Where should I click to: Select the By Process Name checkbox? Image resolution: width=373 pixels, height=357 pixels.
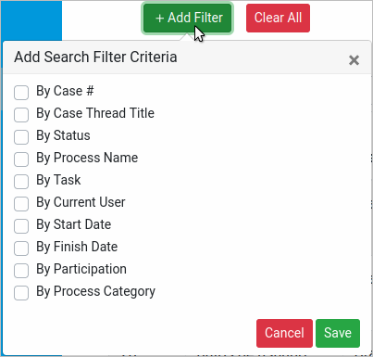pyautogui.click(x=21, y=159)
